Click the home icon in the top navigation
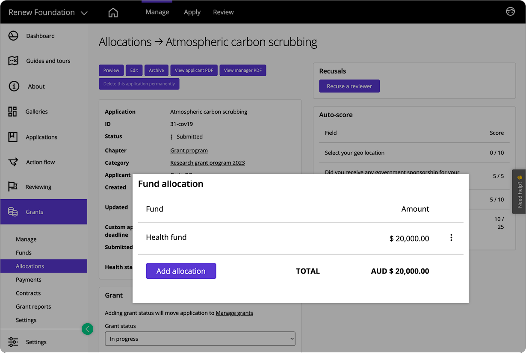This screenshot has width=526, height=354. pos(113,12)
